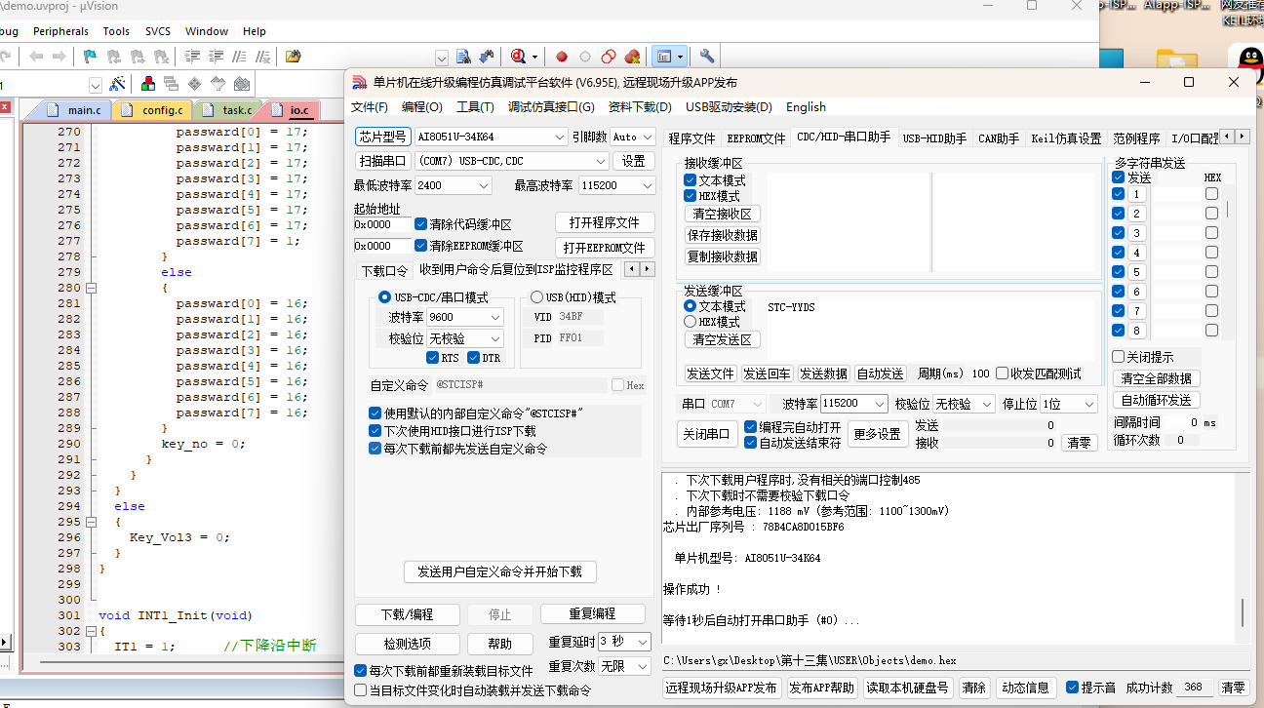Expand the (COM7) USB-CDC serial port dropdown
This screenshot has height=708, width=1264.
(x=512, y=161)
